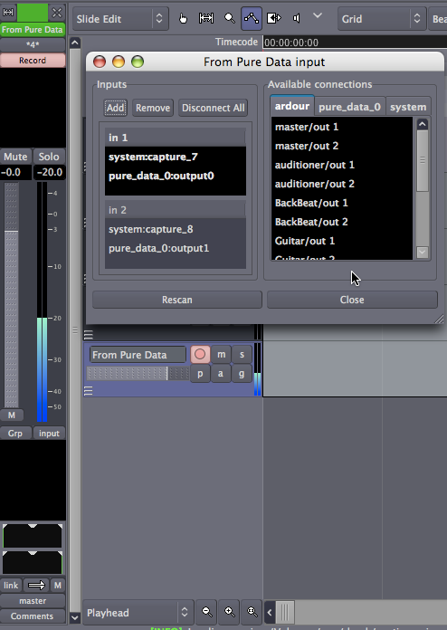Open the automation menu with a button
Image resolution: width=447 pixels, height=630 pixels.
click(221, 374)
